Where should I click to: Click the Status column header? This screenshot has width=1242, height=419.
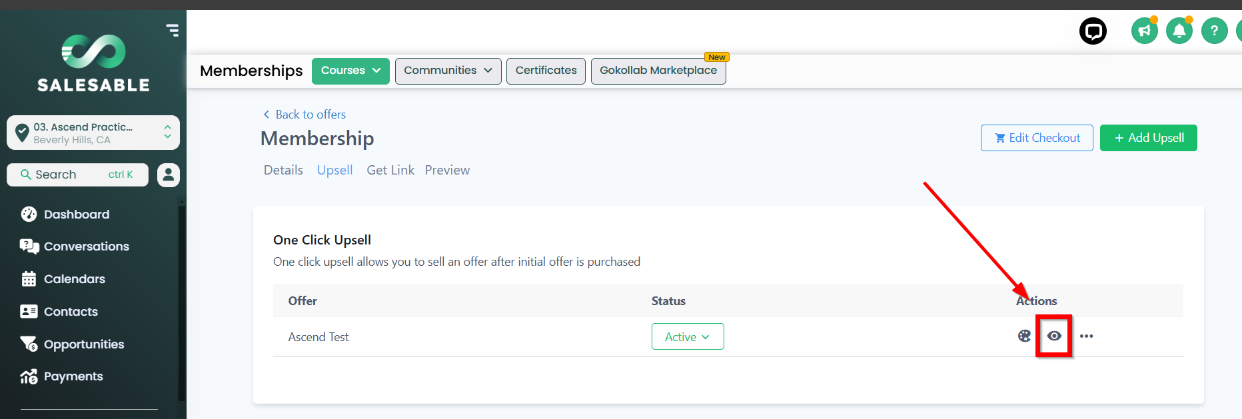(668, 301)
